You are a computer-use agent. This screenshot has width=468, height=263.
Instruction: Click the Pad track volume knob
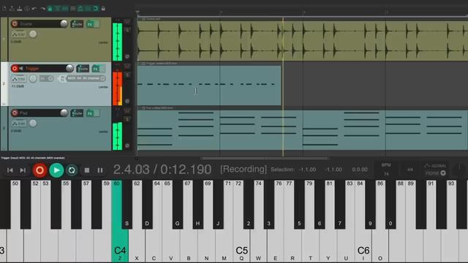click(64, 113)
